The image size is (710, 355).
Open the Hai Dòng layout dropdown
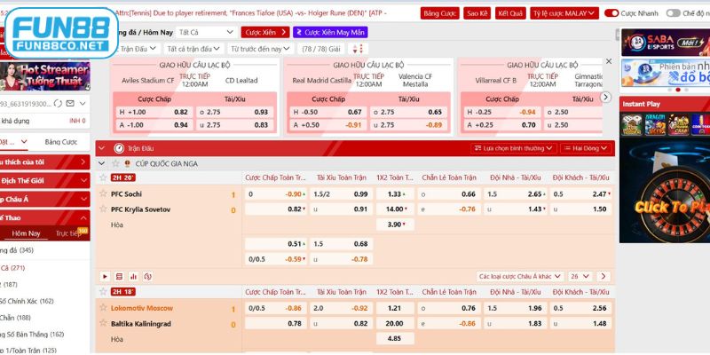pyautogui.click(x=586, y=148)
